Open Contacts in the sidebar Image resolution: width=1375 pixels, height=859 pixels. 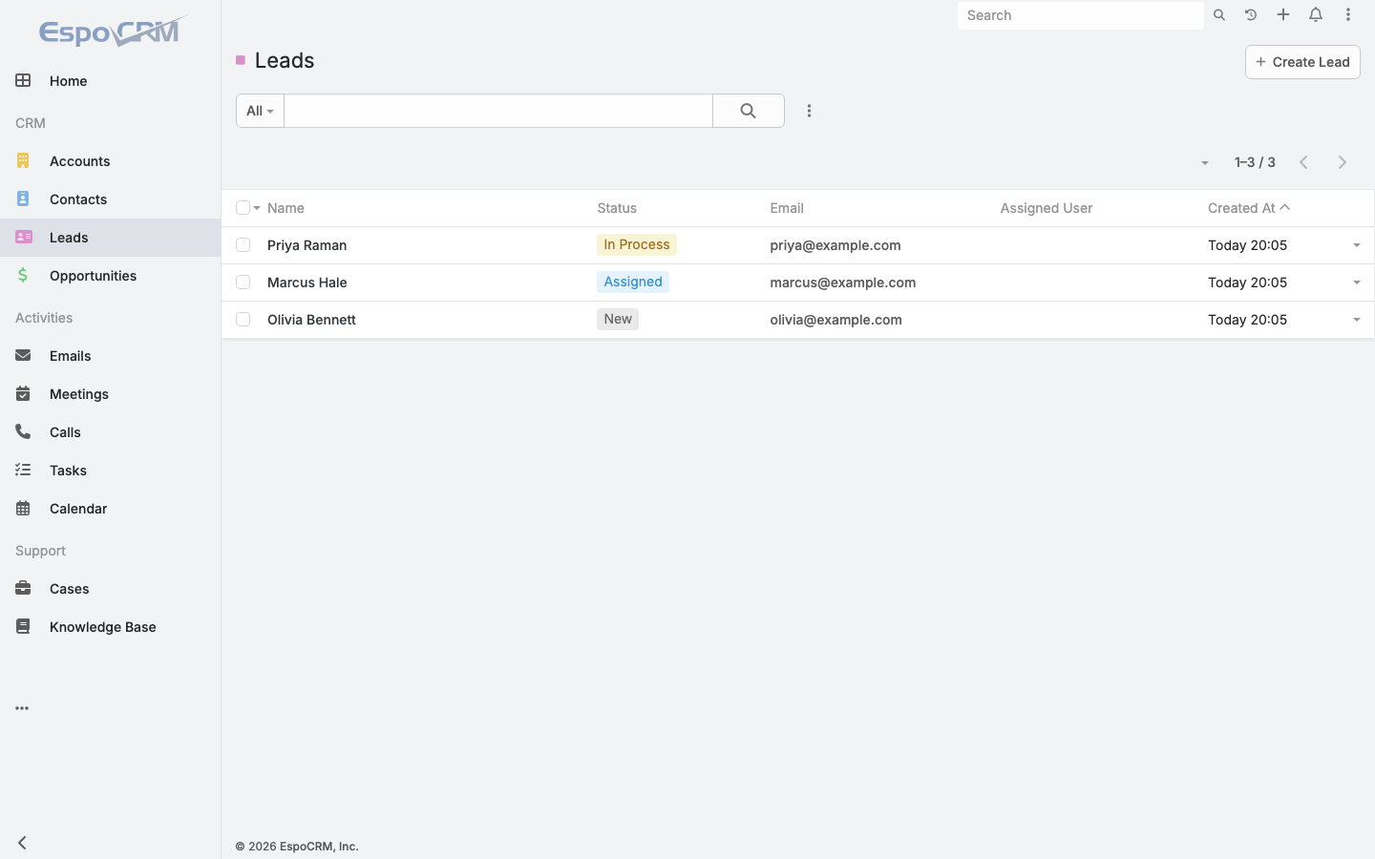110,199
